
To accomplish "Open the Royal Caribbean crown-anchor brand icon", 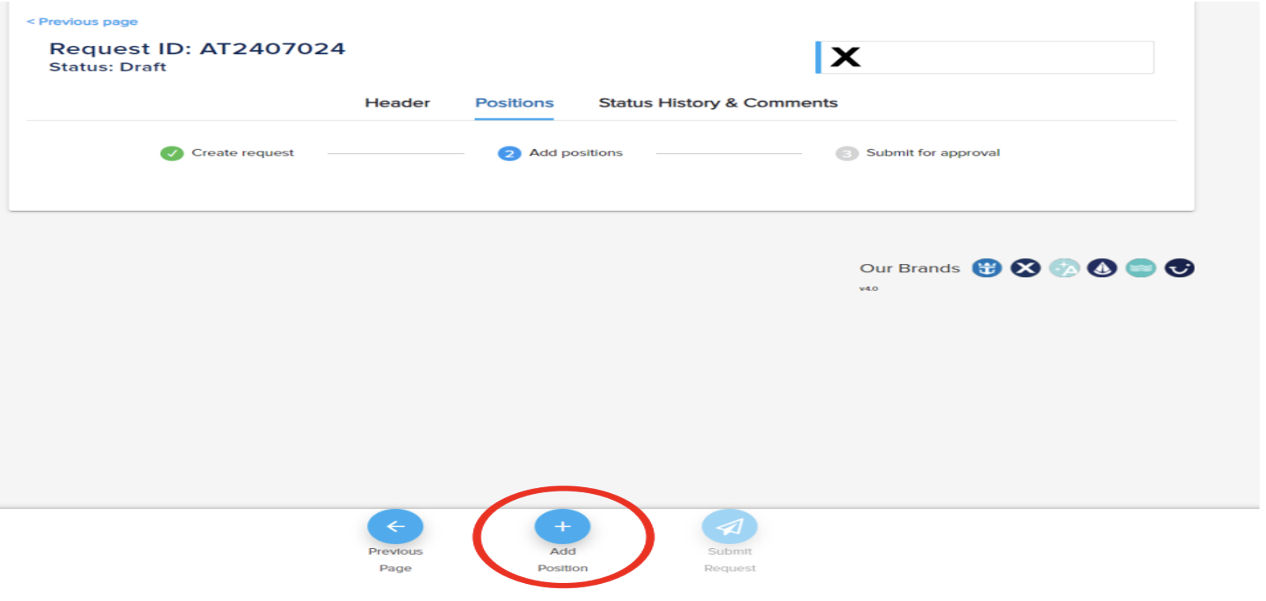I will pos(986,268).
